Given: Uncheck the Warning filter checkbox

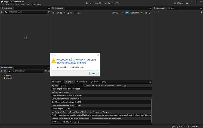Looking at the screenshot, I should point(106,86).
